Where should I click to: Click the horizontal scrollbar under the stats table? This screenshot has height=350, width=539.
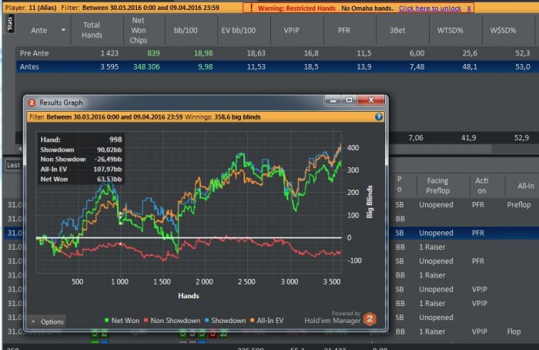coord(442,149)
